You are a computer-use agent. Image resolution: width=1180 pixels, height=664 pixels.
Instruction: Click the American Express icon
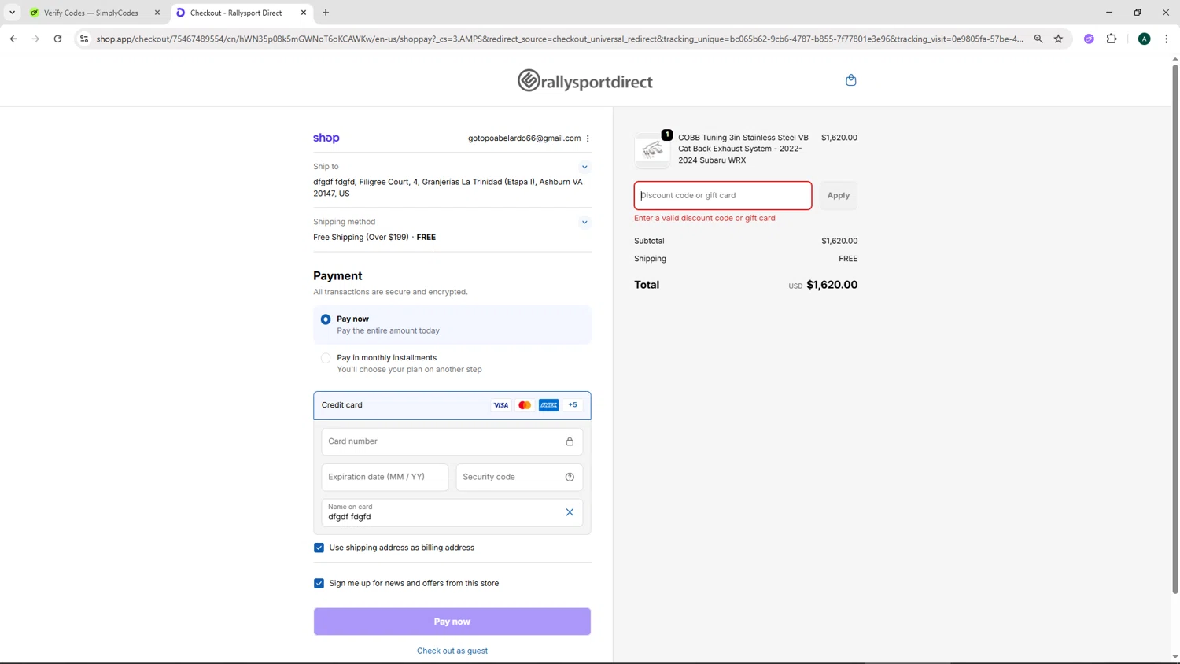point(548,405)
